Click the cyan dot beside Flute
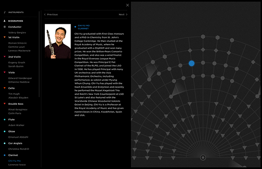 [5, 120]
